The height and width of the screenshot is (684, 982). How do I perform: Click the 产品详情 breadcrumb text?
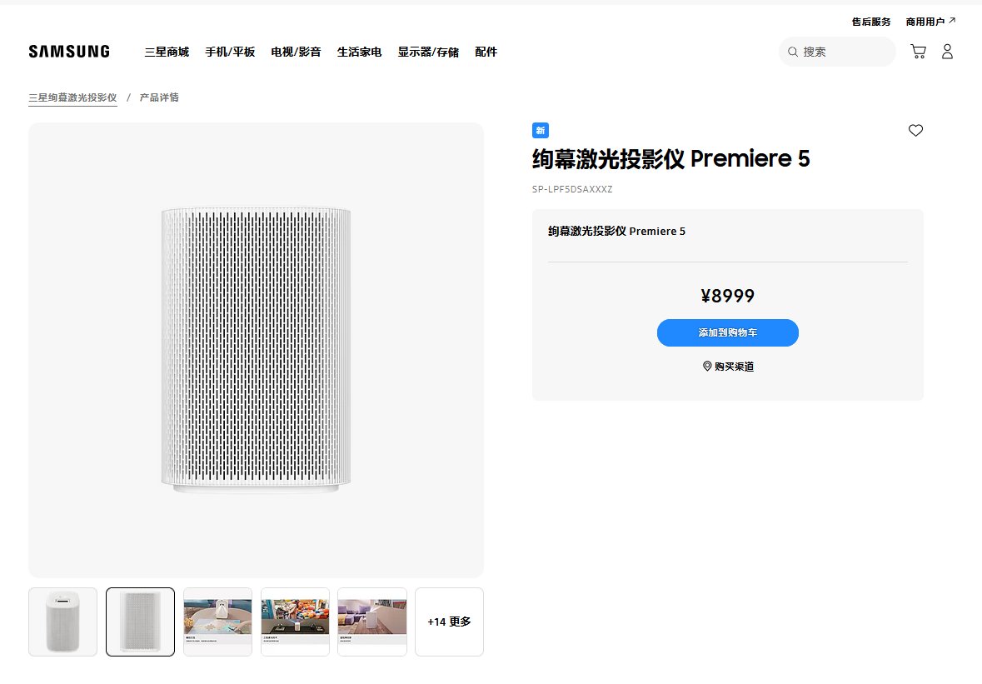(x=159, y=97)
